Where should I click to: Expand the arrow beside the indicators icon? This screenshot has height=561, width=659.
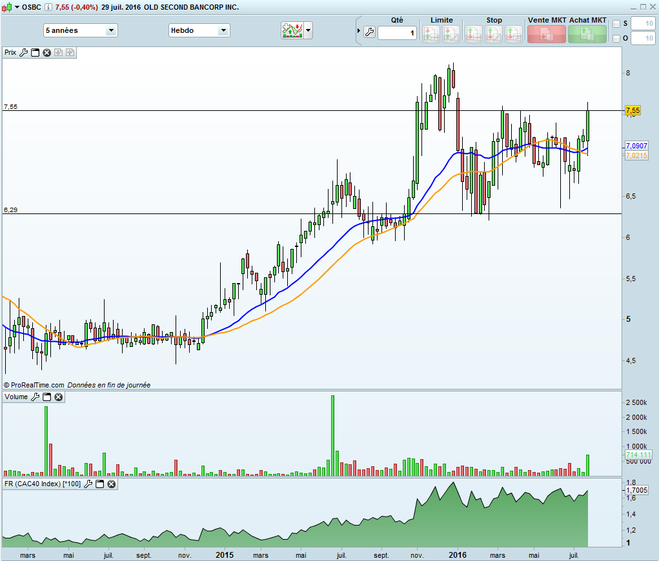click(x=309, y=30)
